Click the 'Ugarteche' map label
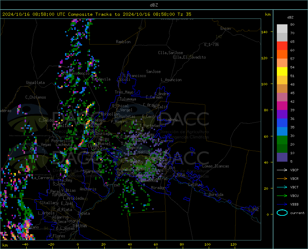 [x=92, y=172]
